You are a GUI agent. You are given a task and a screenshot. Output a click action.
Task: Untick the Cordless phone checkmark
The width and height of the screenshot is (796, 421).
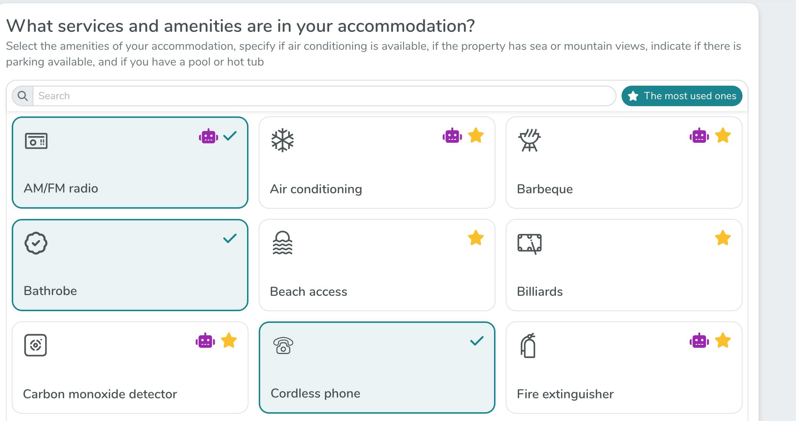[477, 341]
